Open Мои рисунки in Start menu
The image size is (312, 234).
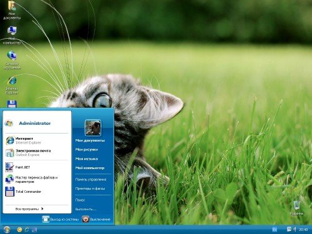pyautogui.click(x=87, y=150)
